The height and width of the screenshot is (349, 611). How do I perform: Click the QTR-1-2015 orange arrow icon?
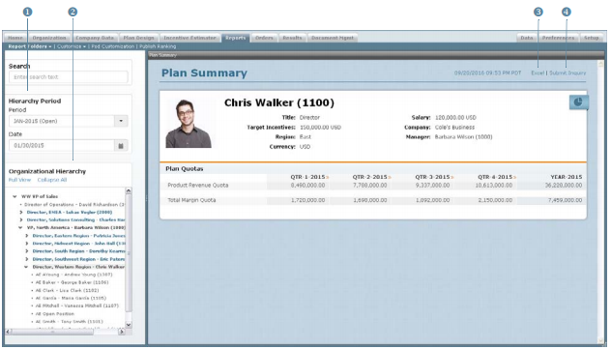328,177
